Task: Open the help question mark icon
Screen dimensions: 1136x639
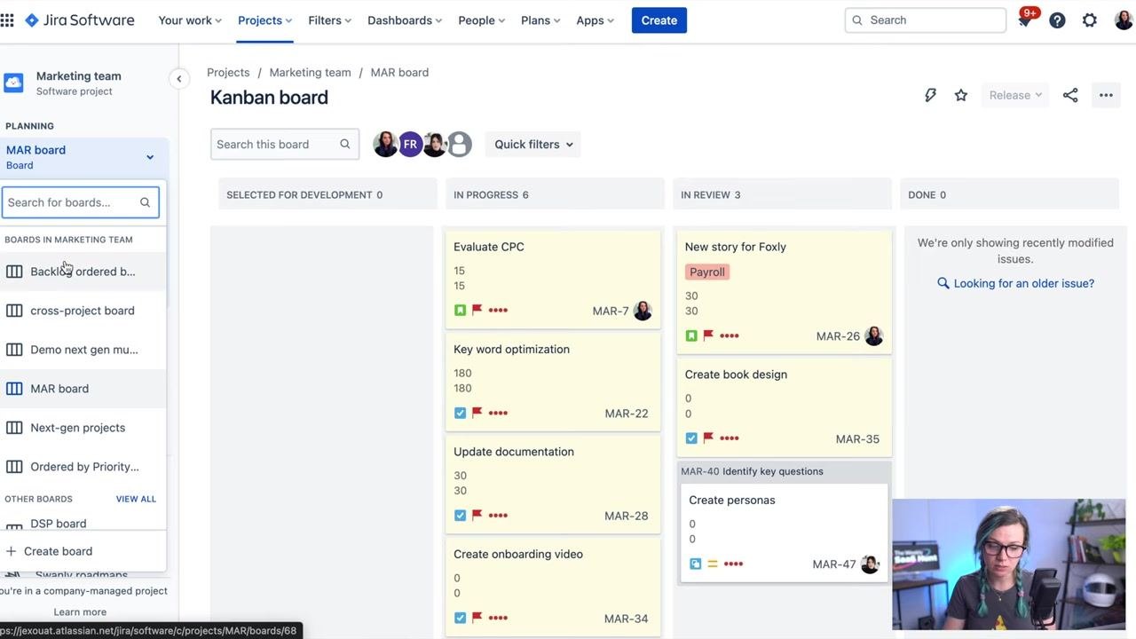Action: (1057, 20)
